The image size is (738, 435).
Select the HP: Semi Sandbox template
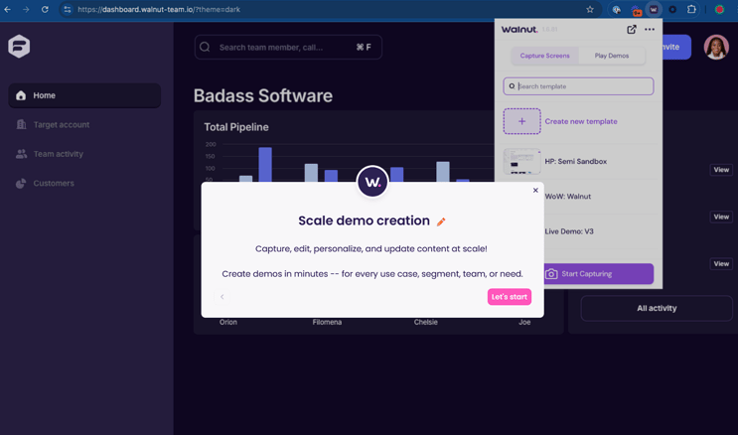pyautogui.click(x=578, y=162)
